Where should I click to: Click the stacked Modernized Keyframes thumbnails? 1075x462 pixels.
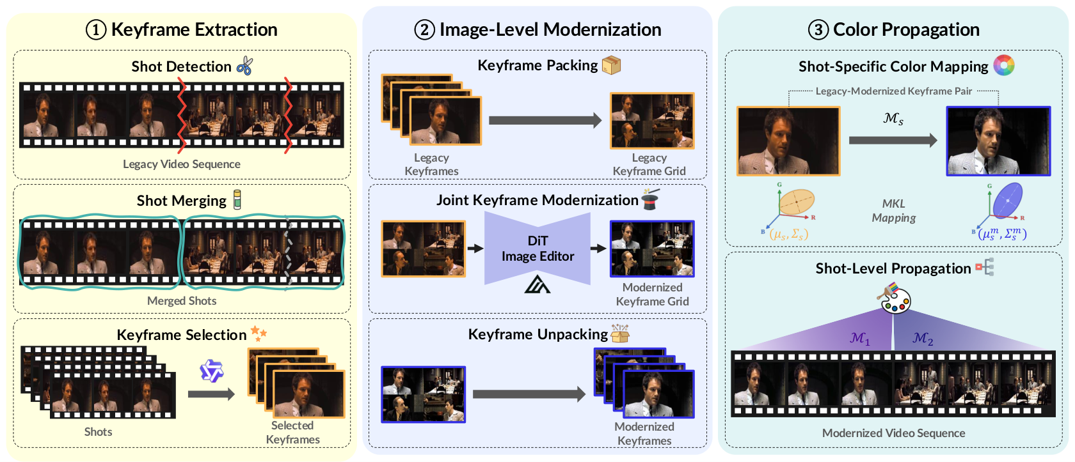point(644,383)
